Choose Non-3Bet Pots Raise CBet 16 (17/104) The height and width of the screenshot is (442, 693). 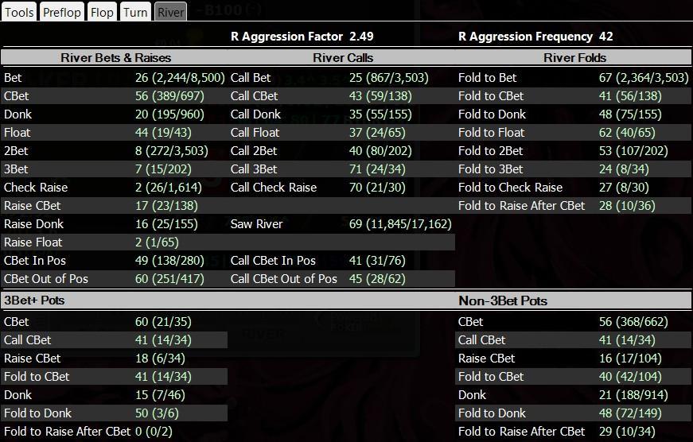(630, 359)
